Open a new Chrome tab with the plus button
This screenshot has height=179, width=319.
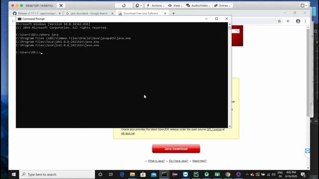[173, 13]
